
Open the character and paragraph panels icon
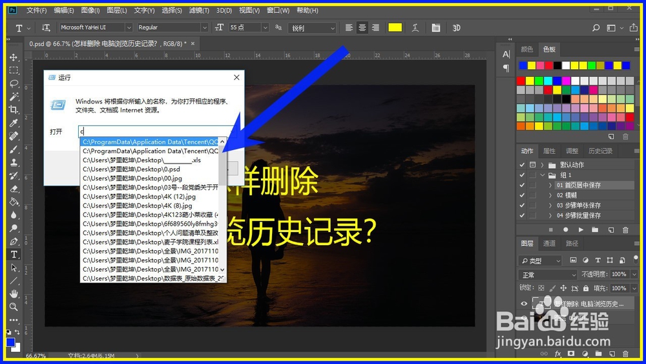[x=436, y=28]
